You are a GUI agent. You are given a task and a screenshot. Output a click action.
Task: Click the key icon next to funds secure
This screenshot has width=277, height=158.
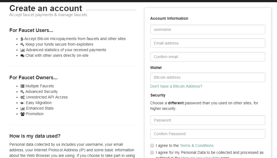click(x=22, y=45)
